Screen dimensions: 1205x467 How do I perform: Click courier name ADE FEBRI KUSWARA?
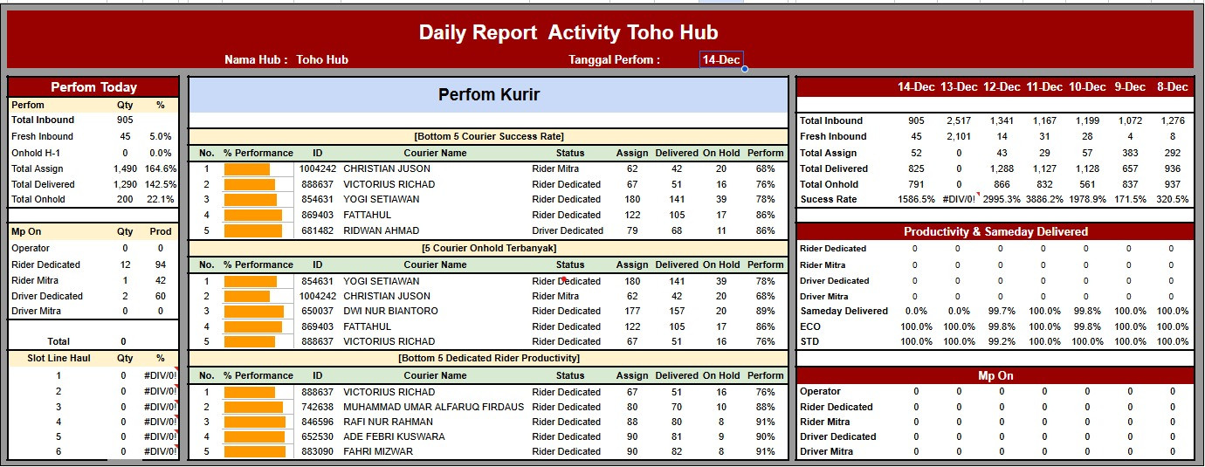394,436
